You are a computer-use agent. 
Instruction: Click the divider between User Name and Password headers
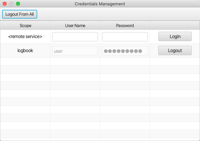(100, 25)
